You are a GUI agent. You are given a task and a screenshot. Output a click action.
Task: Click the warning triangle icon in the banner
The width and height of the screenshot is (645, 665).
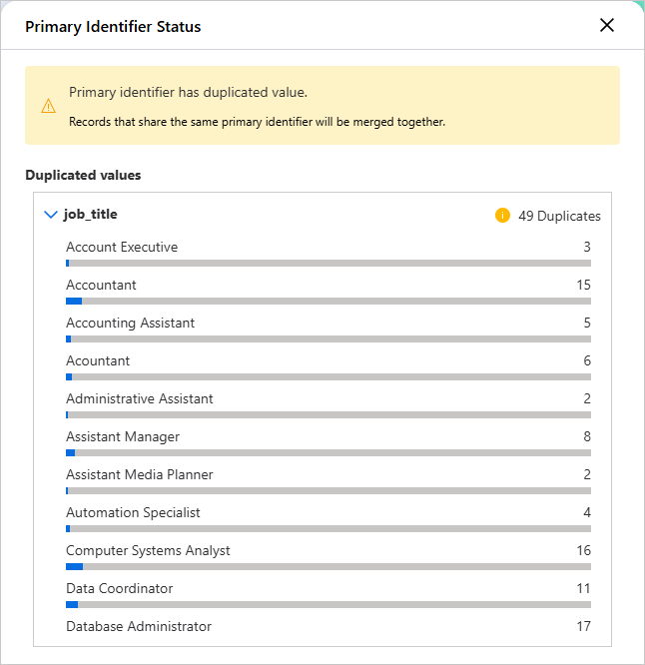[x=48, y=106]
